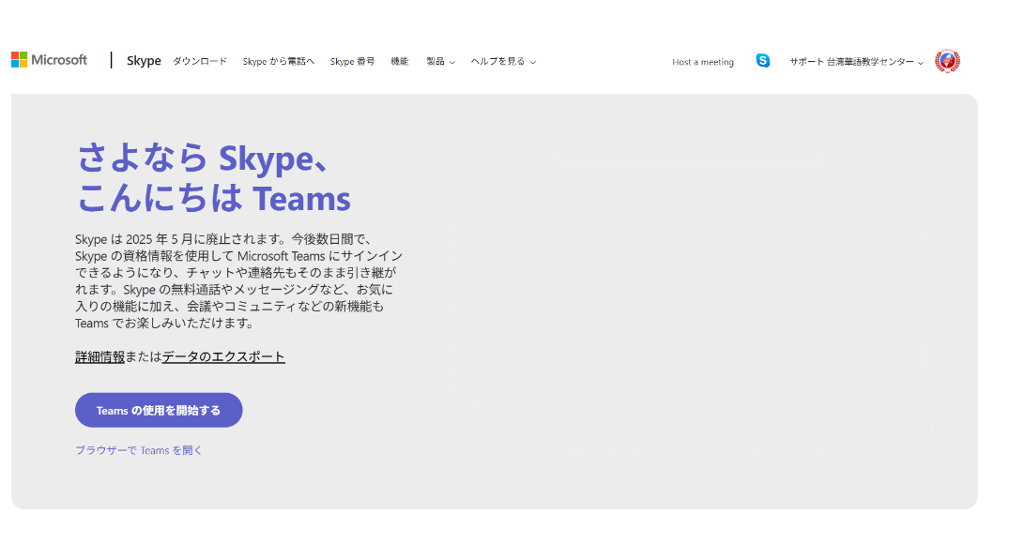This screenshot has width=1009, height=559.
Task: Go to the Skype brand home link
Action: pos(144,61)
